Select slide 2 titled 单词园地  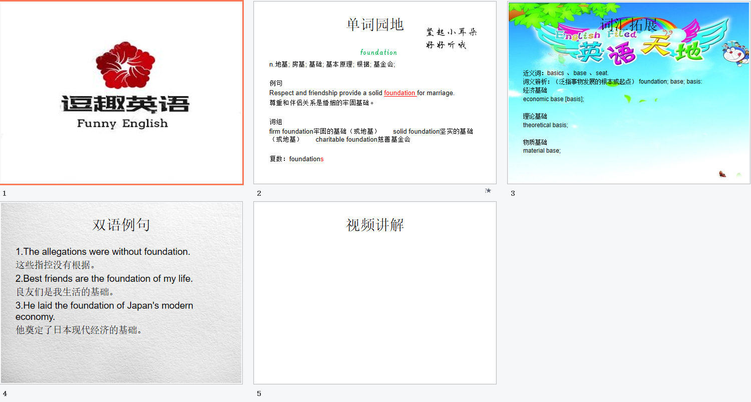coord(375,93)
